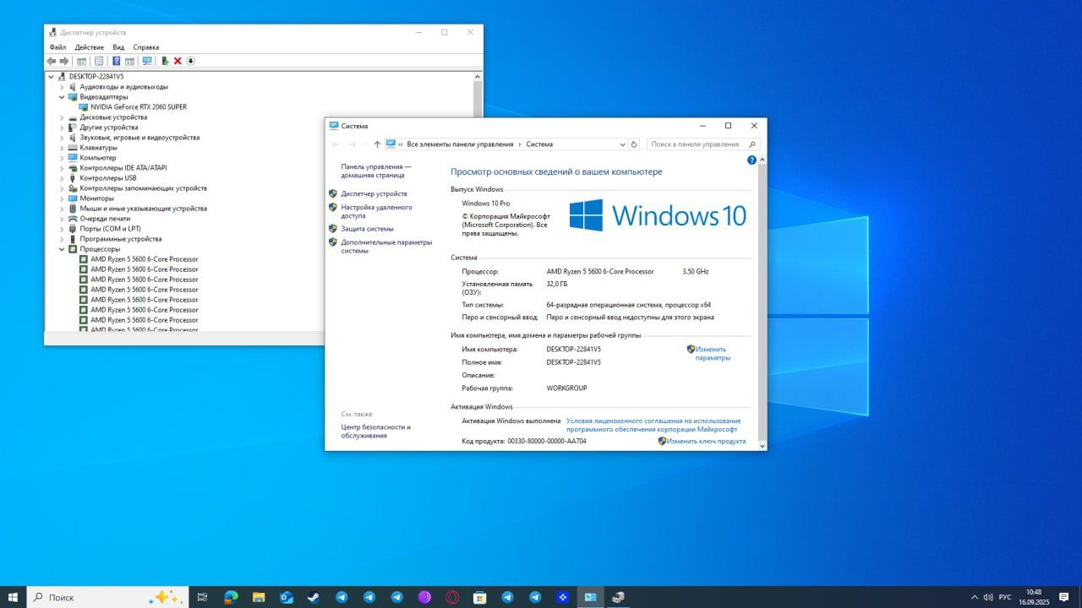Click the Device Manager vertical scrollbar
The image size is (1082, 608).
478,203
